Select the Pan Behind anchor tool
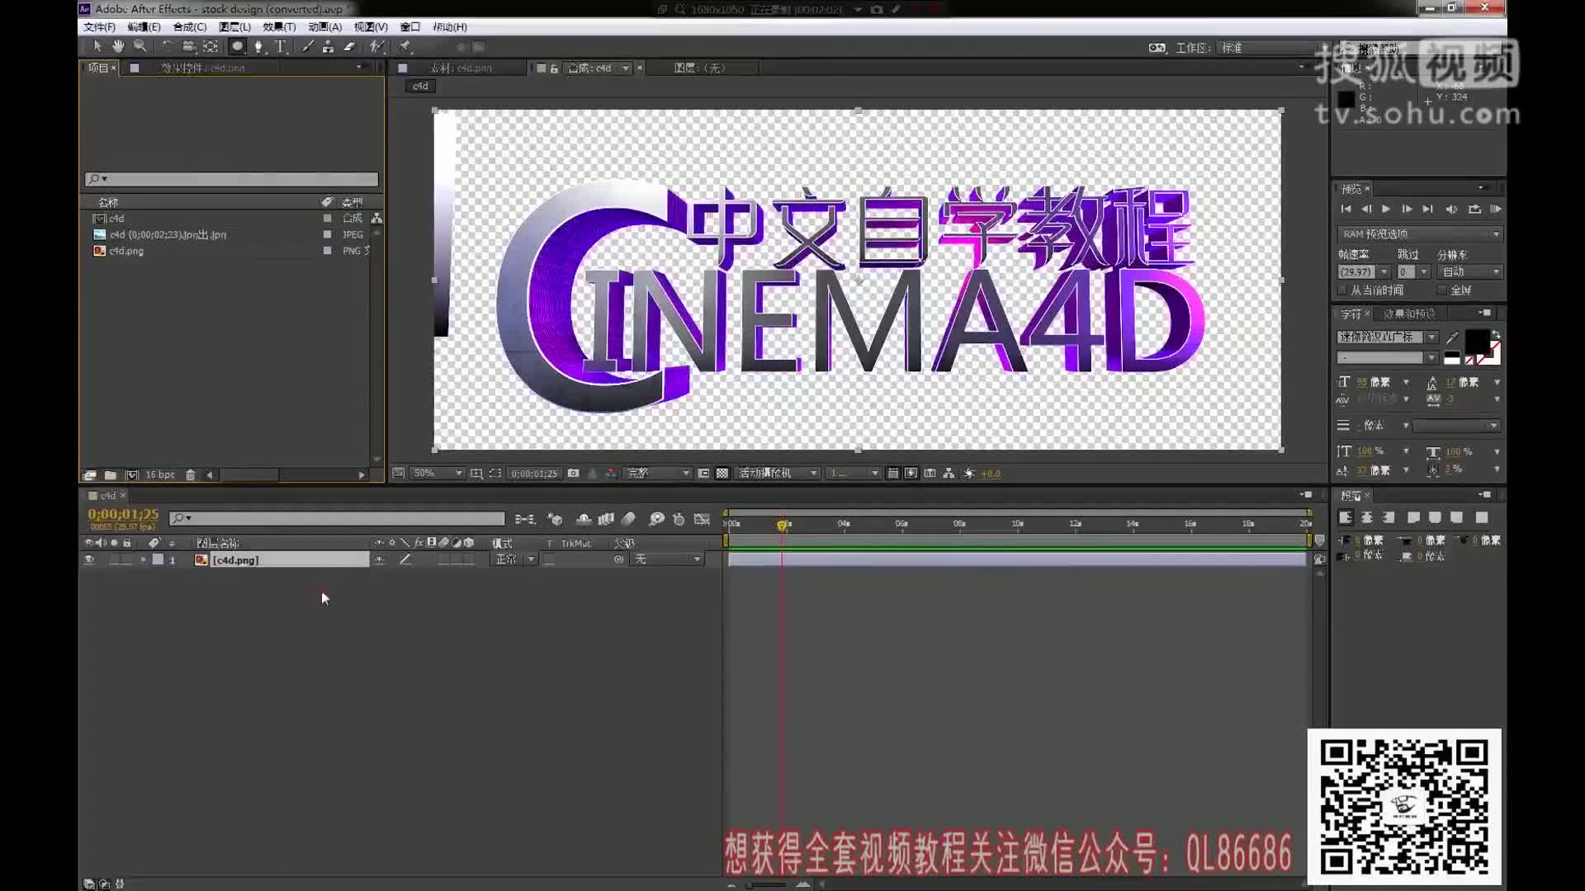The height and width of the screenshot is (891, 1585). pos(211,47)
